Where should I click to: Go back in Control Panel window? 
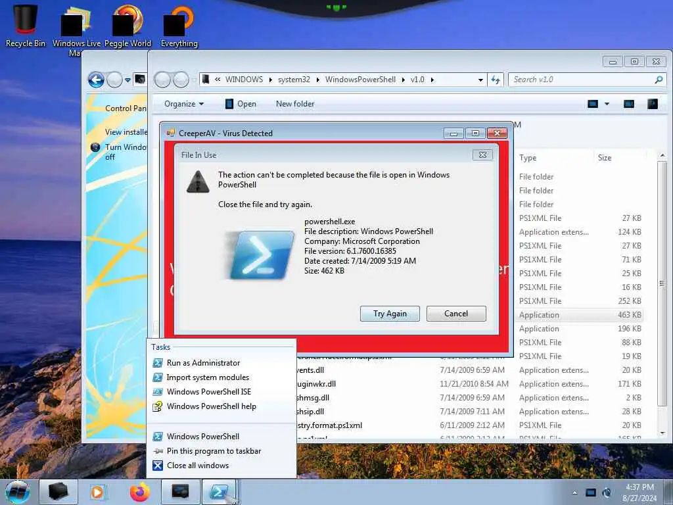click(x=96, y=80)
